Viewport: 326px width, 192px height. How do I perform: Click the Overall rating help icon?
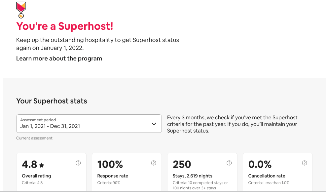pyautogui.click(x=78, y=163)
